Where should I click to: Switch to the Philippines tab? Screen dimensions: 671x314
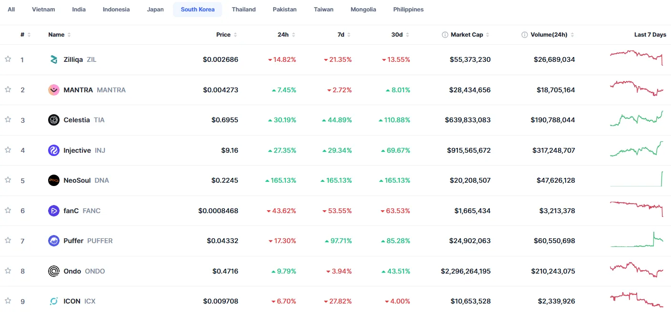pos(408,10)
